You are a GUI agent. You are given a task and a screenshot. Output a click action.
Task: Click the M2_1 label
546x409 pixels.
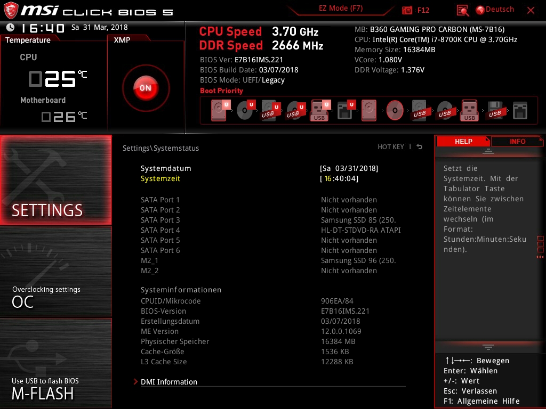pos(149,260)
